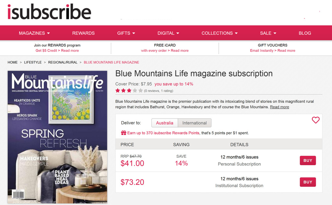The height and width of the screenshot is (205, 332).
Task: Click the Lifestyle breadcrumb link
Action: pos(33,62)
